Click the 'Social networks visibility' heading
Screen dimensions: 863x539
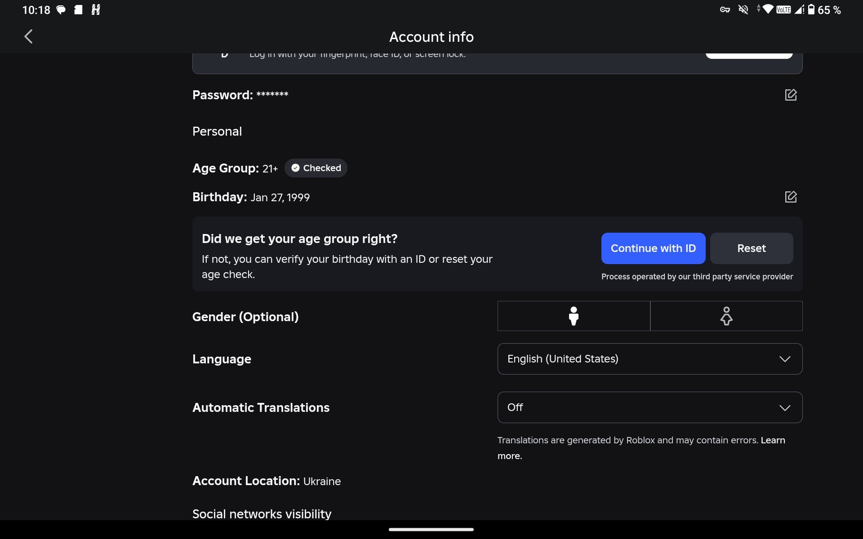pos(262,514)
